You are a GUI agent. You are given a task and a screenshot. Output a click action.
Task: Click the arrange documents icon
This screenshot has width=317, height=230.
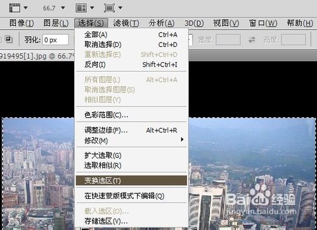click(x=81, y=8)
